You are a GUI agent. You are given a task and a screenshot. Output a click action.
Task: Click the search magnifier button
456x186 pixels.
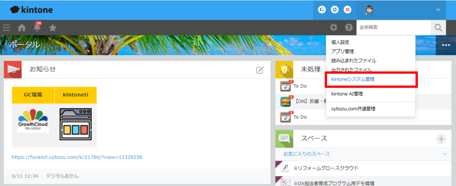(x=438, y=28)
